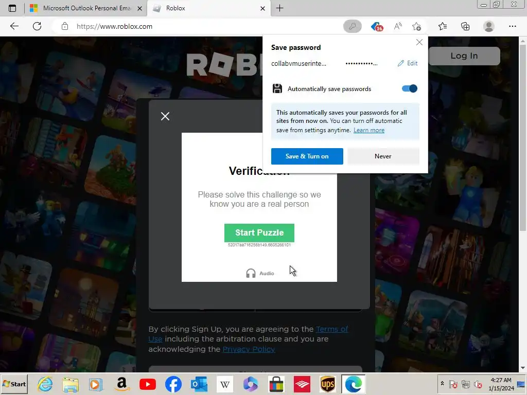The width and height of the screenshot is (527, 395).
Task: Click the Never button
Action: click(383, 156)
